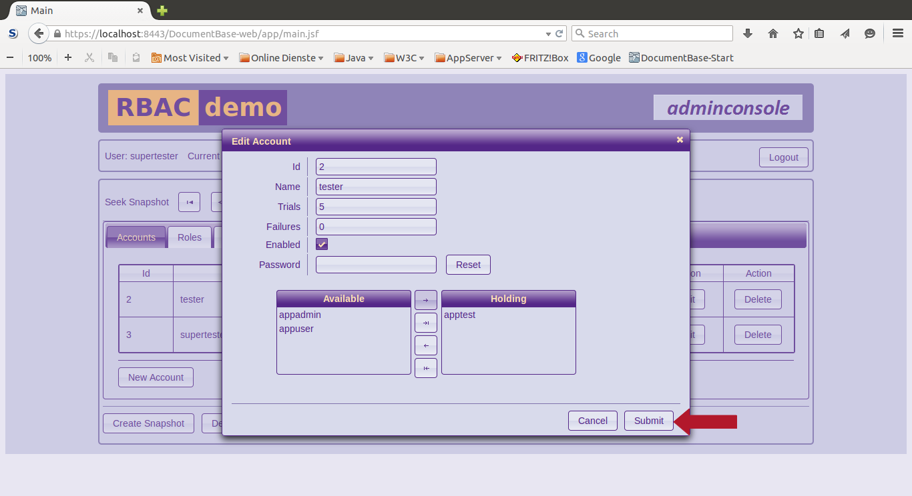Image resolution: width=912 pixels, height=496 pixels.
Task: Click the move-all-left arrow button
Action: (x=425, y=368)
